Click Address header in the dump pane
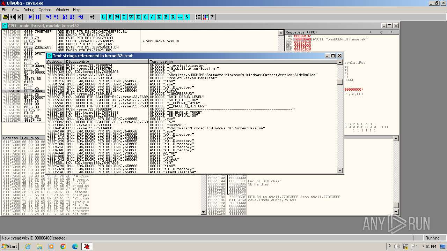Screen dimensions: 447x251 click(x=12, y=138)
